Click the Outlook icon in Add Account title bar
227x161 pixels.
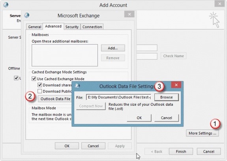pos(6,5)
